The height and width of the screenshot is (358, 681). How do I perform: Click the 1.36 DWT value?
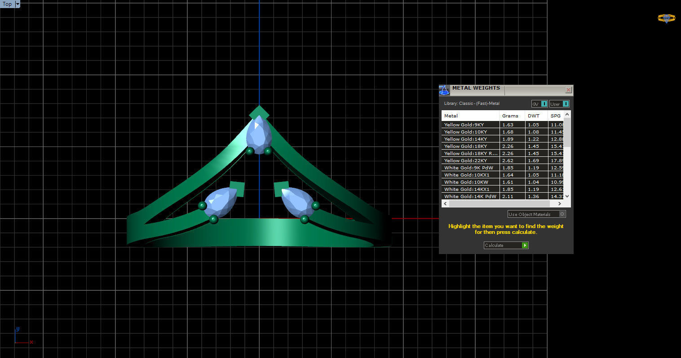(x=533, y=196)
